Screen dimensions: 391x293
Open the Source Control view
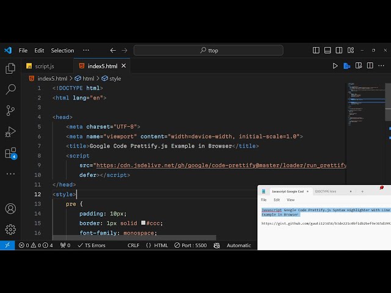pyautogui.click(x=10, y=110)
